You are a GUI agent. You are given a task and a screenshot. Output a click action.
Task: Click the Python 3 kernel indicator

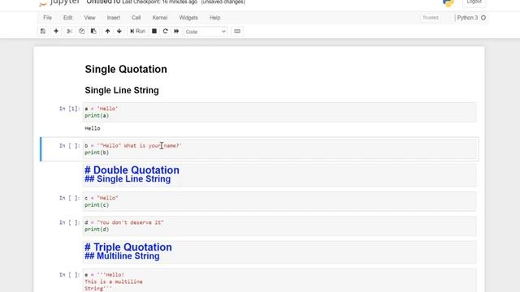[x=471, y=18]
